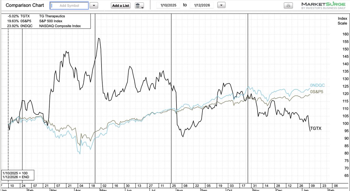Click the 23.92% NASDAQ performance value
The image size is (350, 191).
click(x=13, y=26)
